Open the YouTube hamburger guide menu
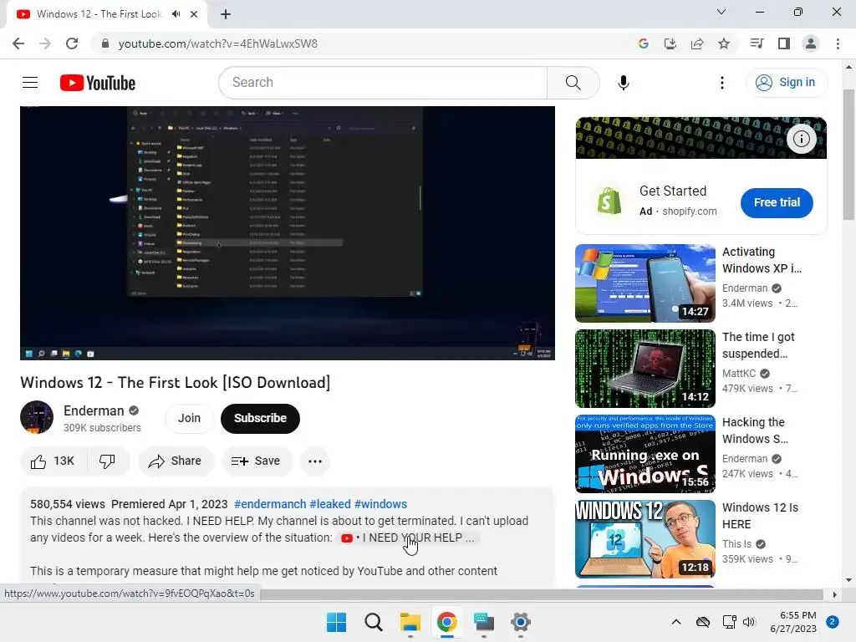 [x=30, y=83]
